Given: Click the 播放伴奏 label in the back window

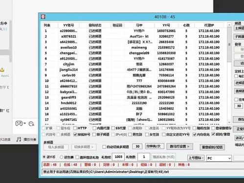Looking at the screenshot, I should pyautogui.click(x=30, y=139).
